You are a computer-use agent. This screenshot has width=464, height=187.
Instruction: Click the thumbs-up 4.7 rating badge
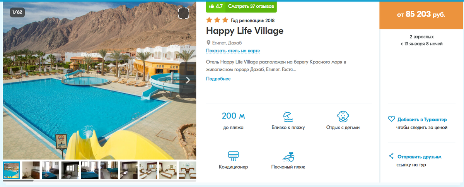(216, 6)
